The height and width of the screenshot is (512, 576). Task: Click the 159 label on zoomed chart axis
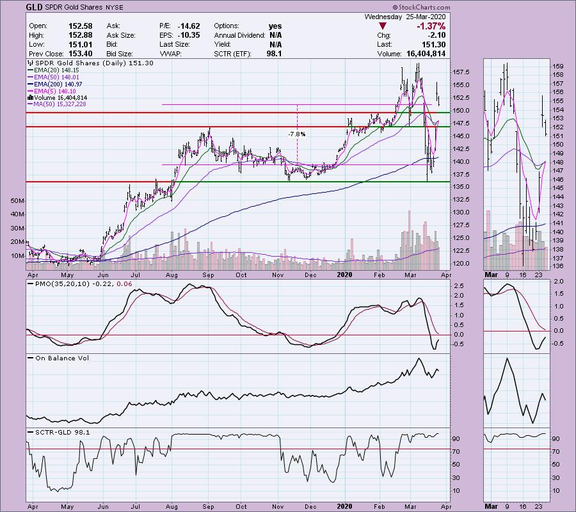558,67
